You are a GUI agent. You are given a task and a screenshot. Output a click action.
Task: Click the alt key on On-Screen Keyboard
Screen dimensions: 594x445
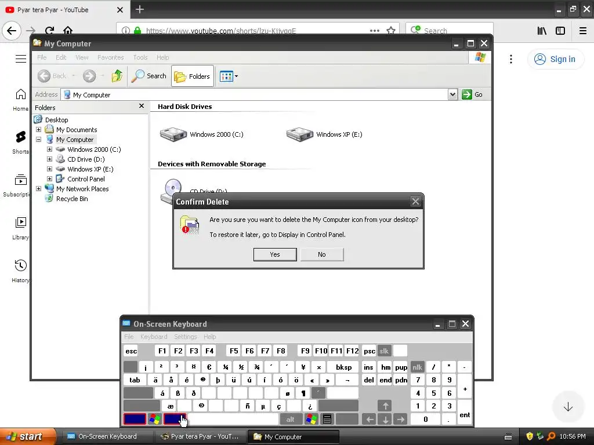pyautogui.click(x=290, y=419)
